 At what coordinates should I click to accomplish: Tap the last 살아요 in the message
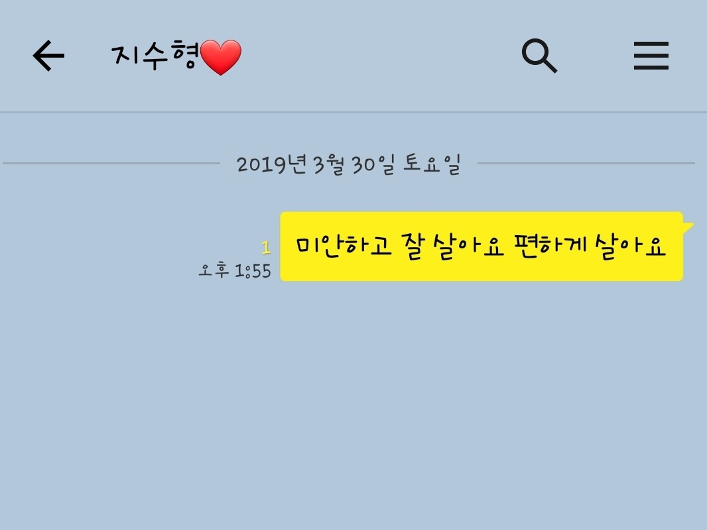[x=630, y=246]
